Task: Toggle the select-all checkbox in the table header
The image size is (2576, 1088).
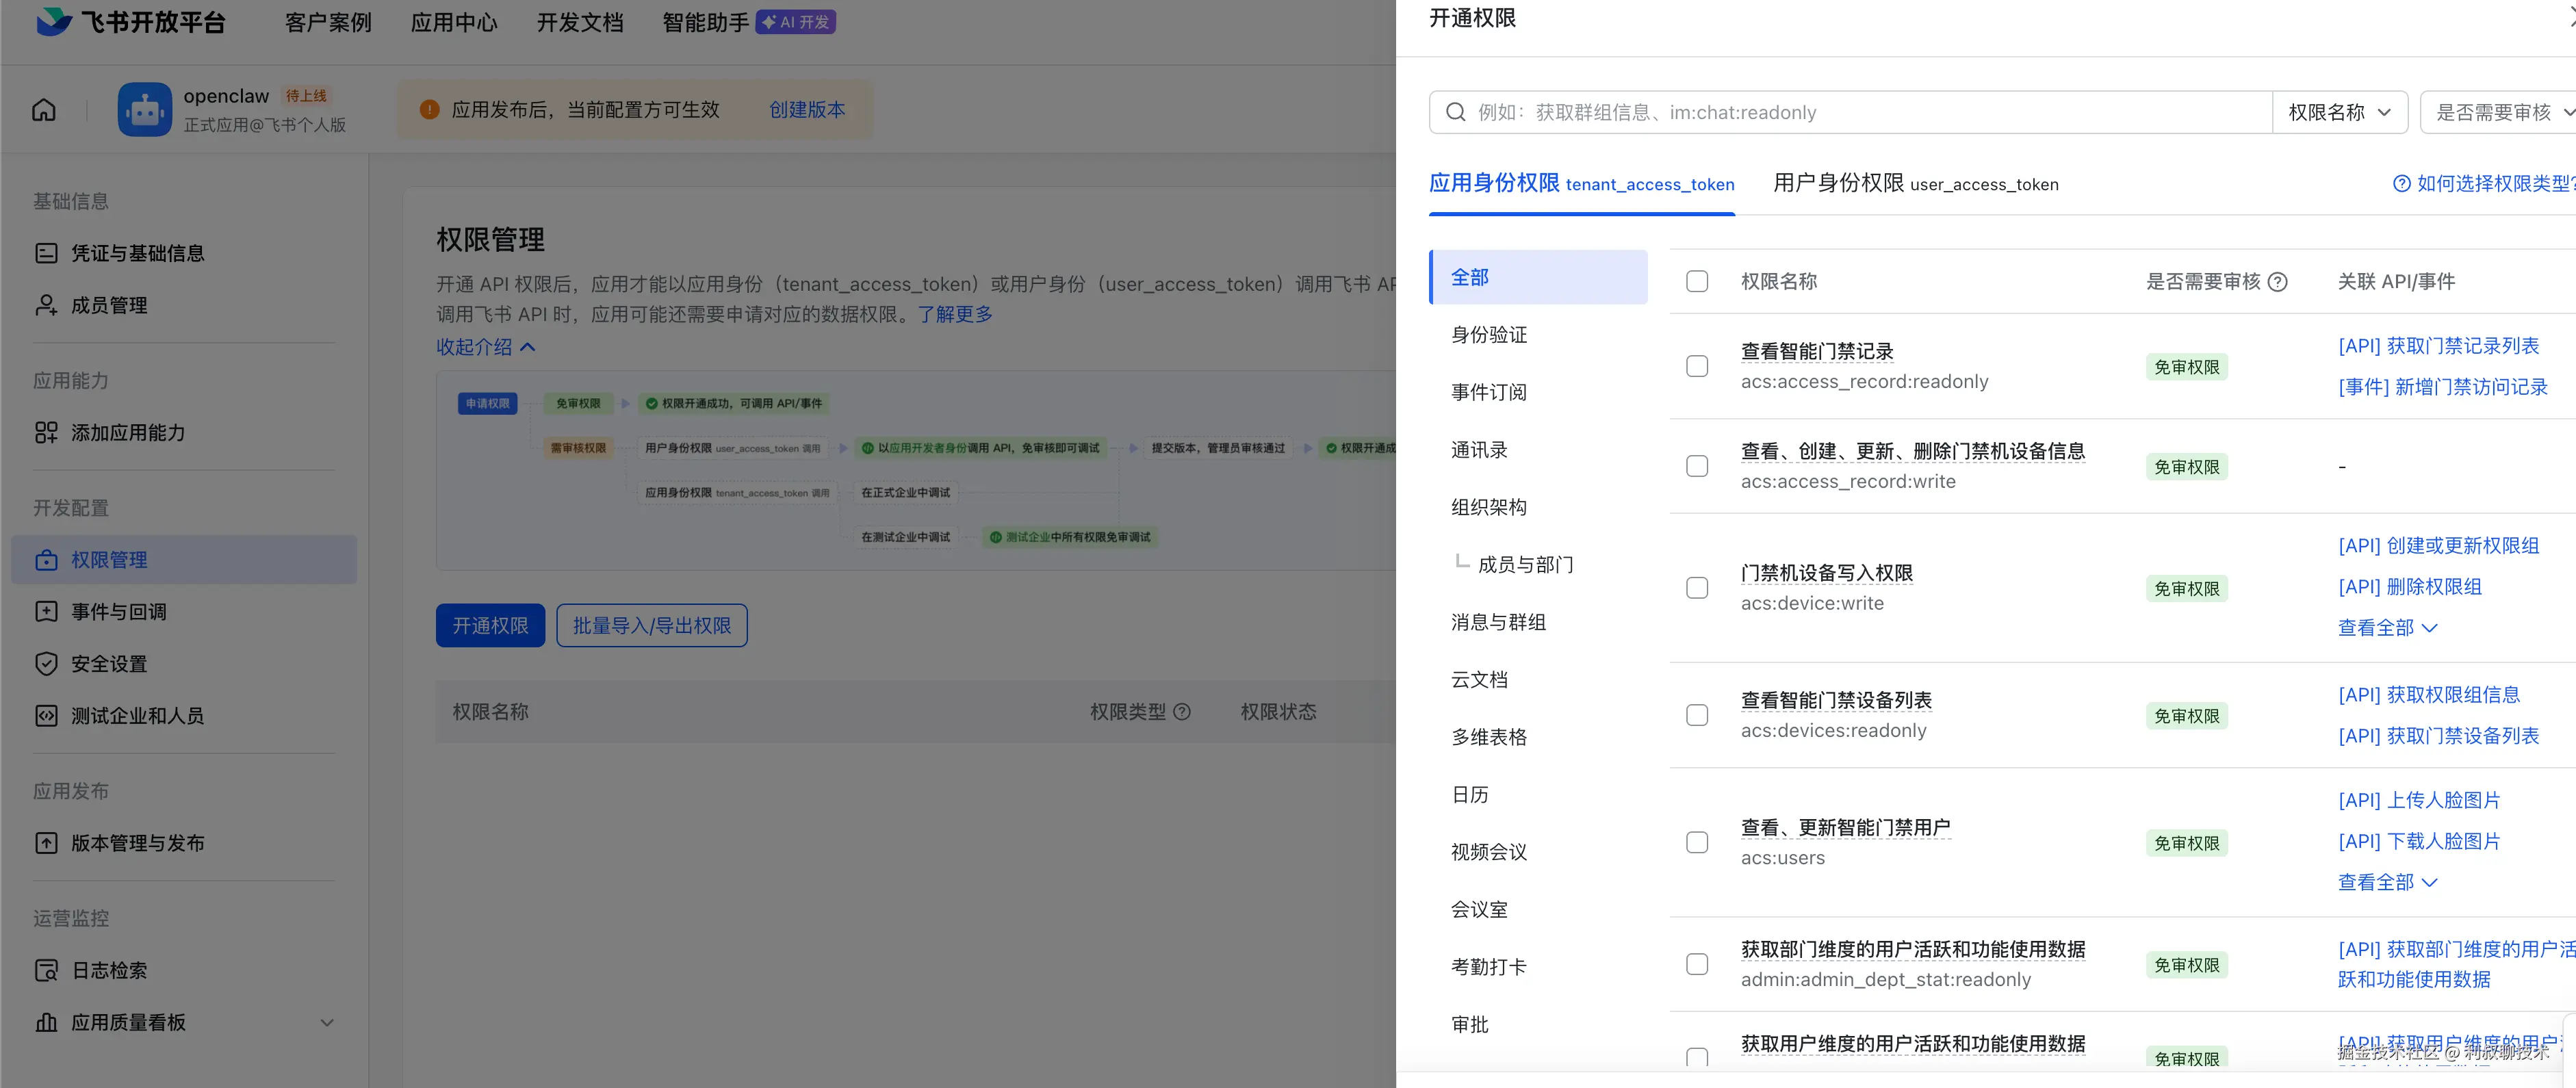Action: pos(1697,282)
